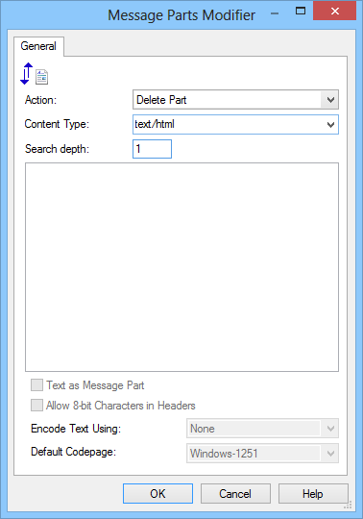Click the message document icon beside arrows
The image size is (363, 519).
[42, 77]
